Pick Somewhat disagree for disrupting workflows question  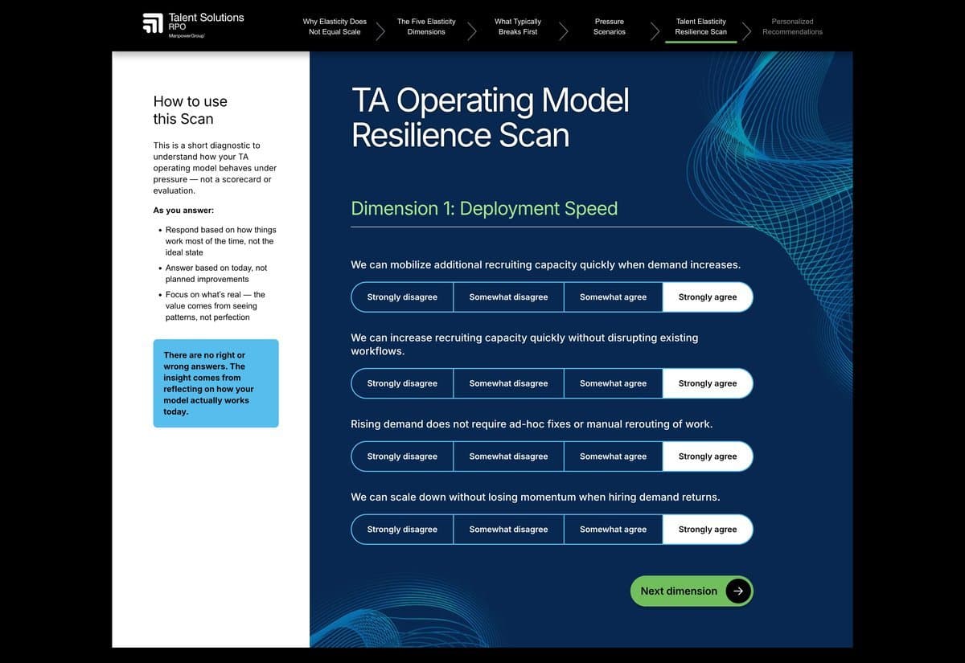508,383
